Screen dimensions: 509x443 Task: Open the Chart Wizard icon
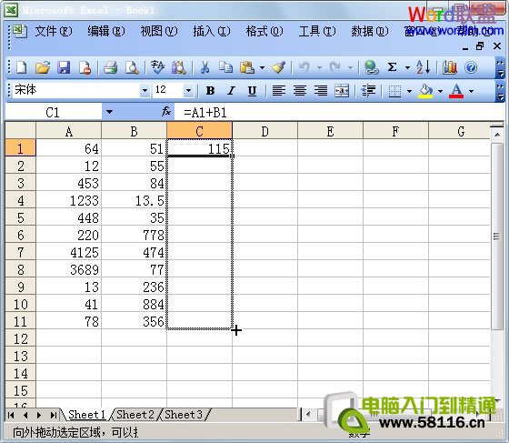(x=450, y=67)
